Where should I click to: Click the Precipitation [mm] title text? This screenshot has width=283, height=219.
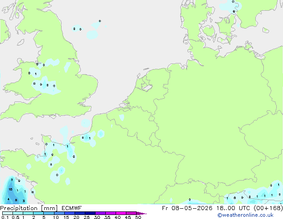(29, 208)
